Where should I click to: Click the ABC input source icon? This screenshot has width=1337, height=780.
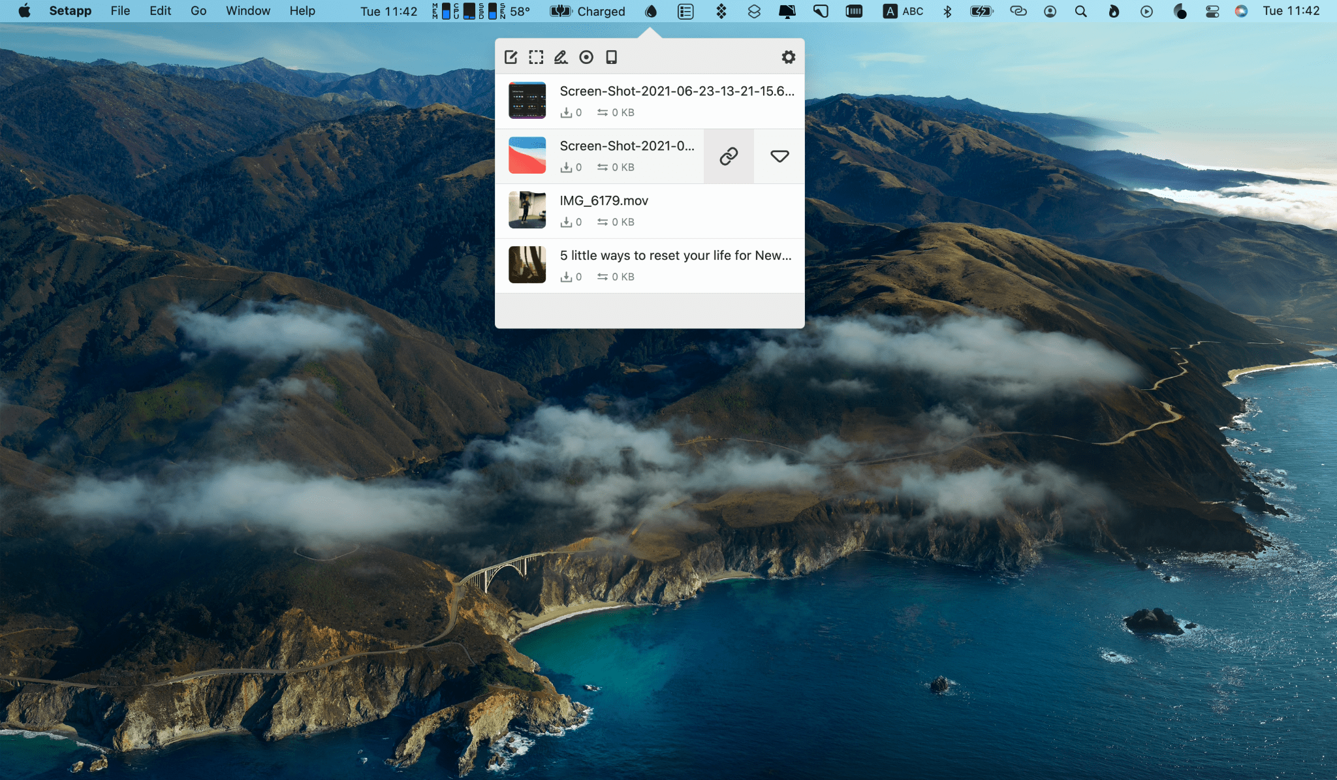pyautogui.click(x=904, y=11)
